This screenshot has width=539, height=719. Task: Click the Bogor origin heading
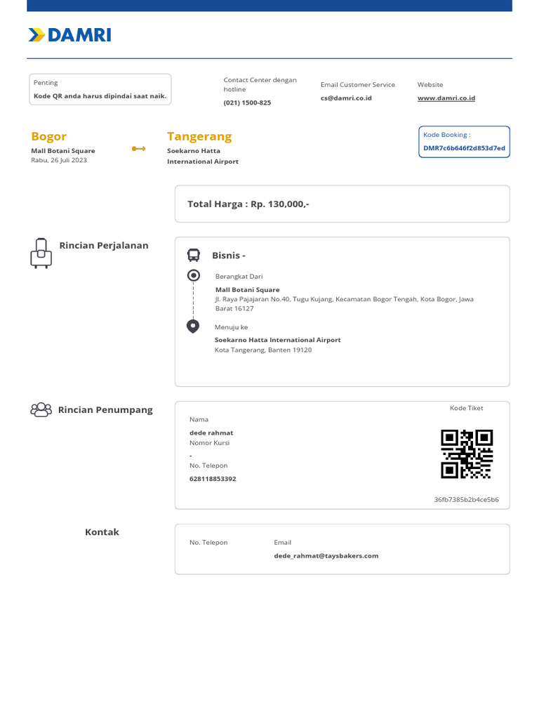point(49,136)
